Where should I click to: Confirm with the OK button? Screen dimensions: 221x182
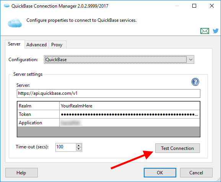tap(160, 172)
